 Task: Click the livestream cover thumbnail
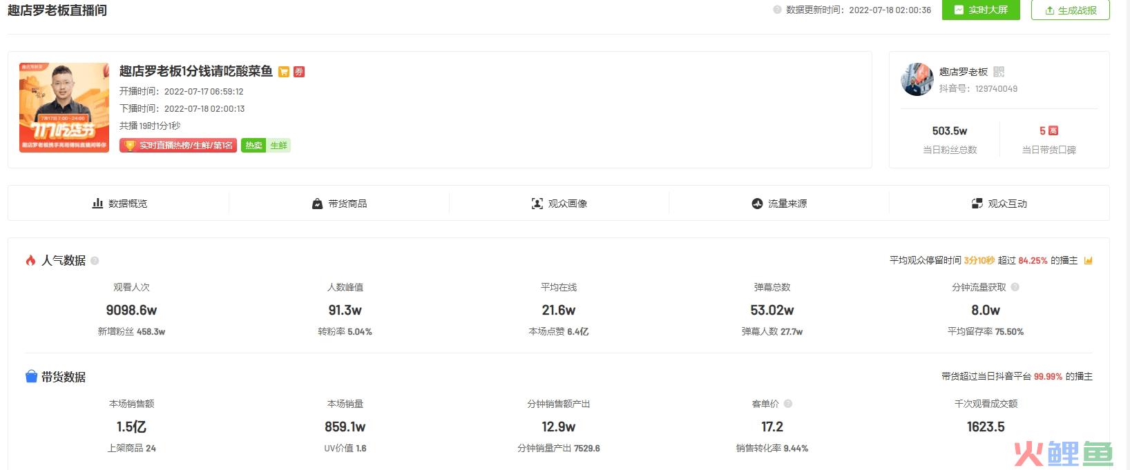point(64,108)
